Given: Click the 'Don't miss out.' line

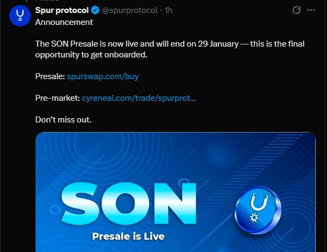Looking at the screenshot, I should pos(63,119).
